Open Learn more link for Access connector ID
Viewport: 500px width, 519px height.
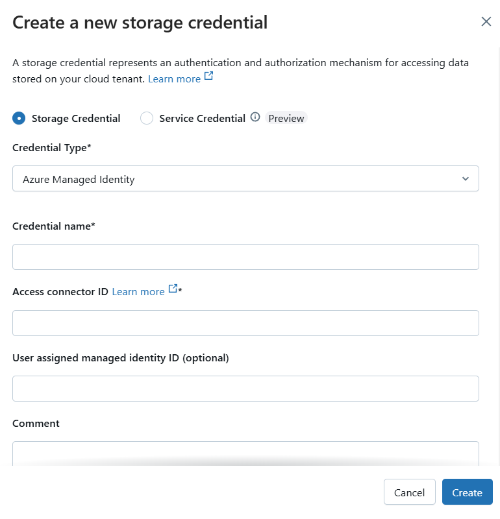click(138, 292)
